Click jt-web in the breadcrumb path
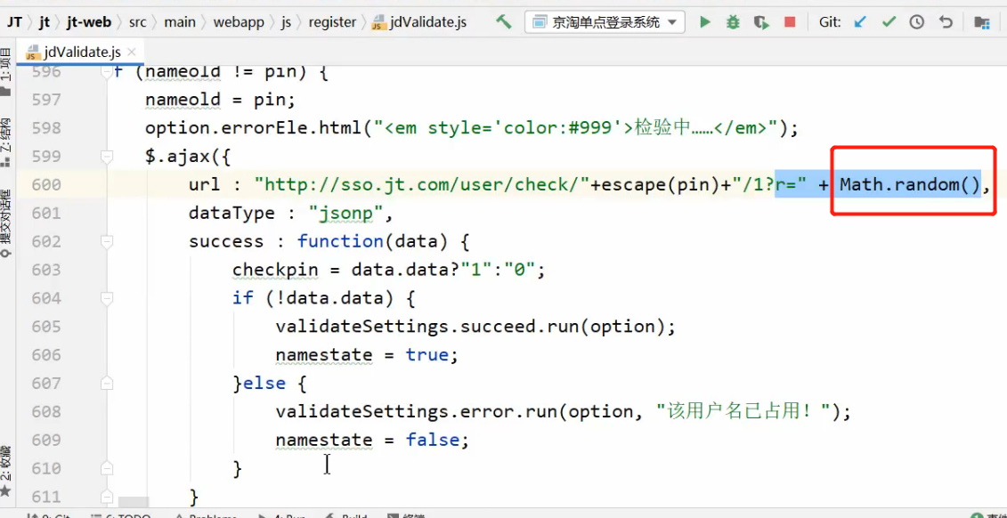Viewport: 1007px width, 518px height. (89, 22)
